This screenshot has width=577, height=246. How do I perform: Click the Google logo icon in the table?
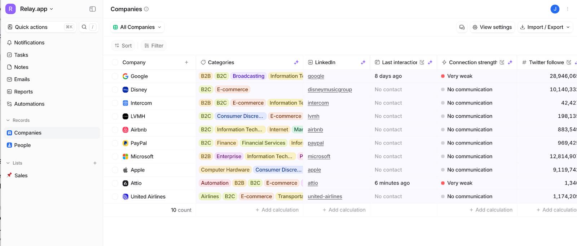(x=125, y=76)
